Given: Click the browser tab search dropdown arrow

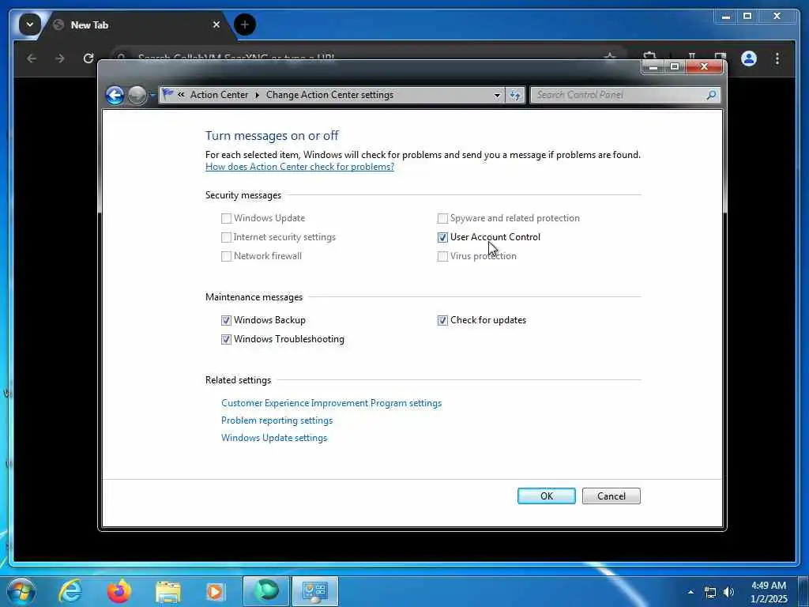Looking at the screenshot, I should tap(29, 25).
